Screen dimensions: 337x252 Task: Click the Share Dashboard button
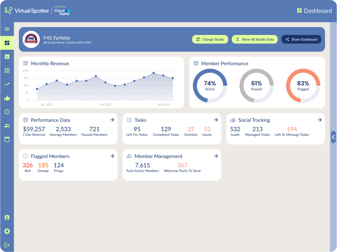[x=301, y=39]
